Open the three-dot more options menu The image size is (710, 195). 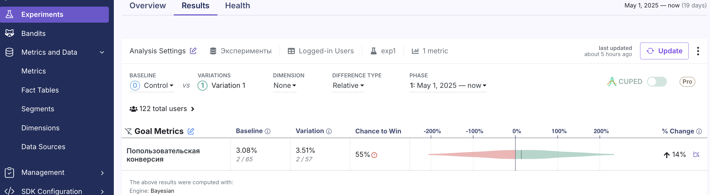point(698,51)
